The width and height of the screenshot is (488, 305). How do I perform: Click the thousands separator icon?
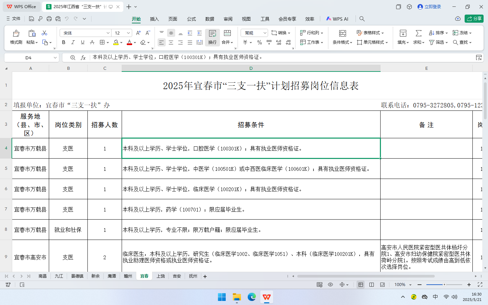[x=269, y=42]
